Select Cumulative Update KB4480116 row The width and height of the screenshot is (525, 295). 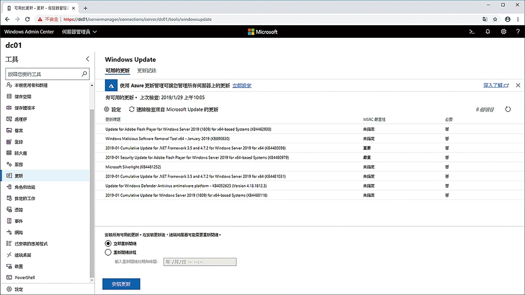(310, 195)
